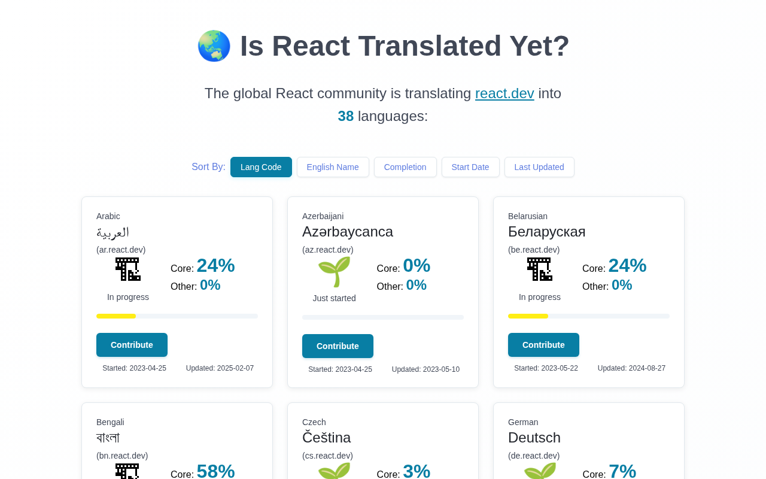Image resolution: width=766 pixels, height=479 pixels.
Task: Click the Bengali 58% core percentage
Action: (215, 471)
